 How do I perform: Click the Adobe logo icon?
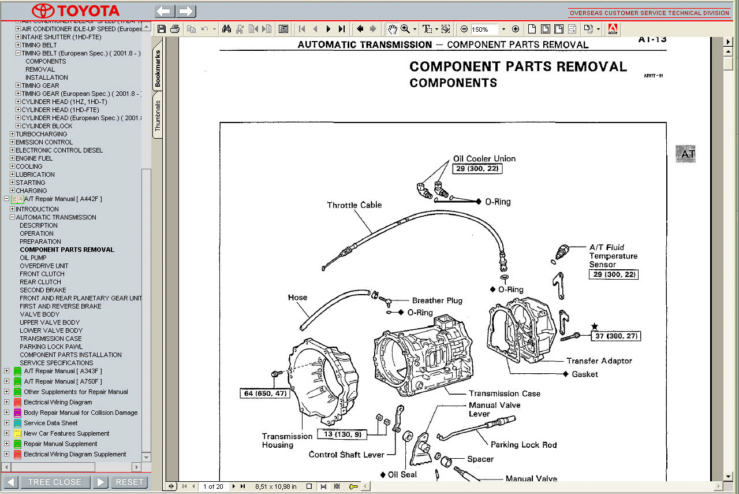(613, 29)
